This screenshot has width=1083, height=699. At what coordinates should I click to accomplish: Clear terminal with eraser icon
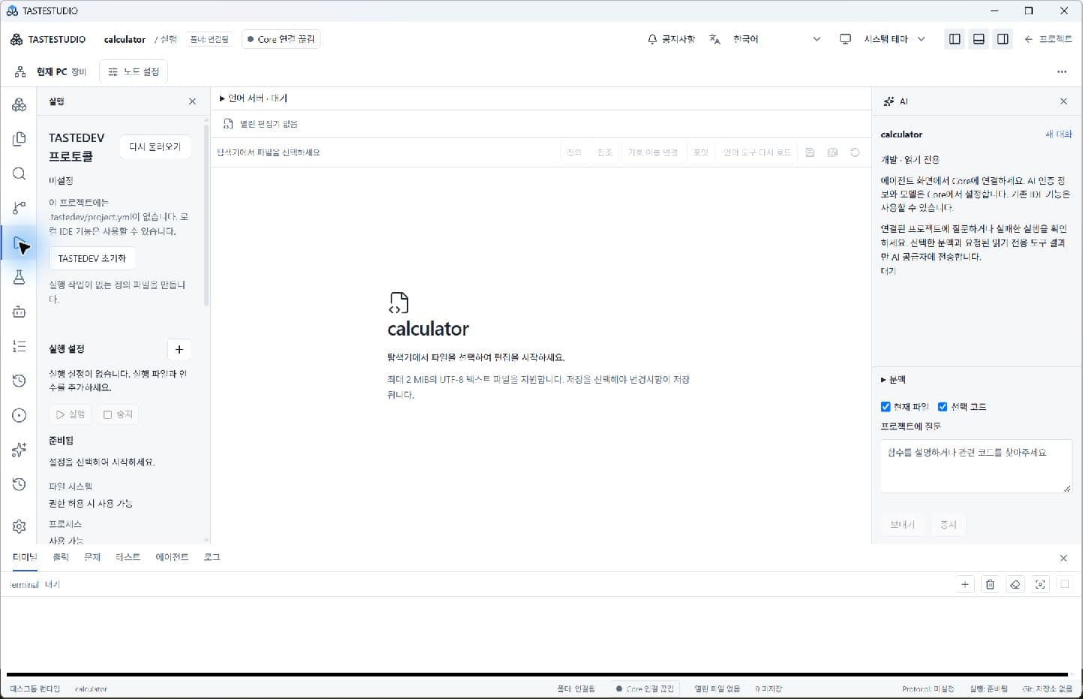pyautogui.click(x=1015, y=584)
